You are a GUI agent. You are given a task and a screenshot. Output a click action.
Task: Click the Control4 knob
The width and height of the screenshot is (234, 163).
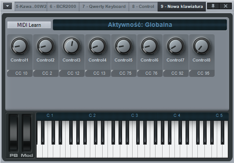click(x=97, y=46)
